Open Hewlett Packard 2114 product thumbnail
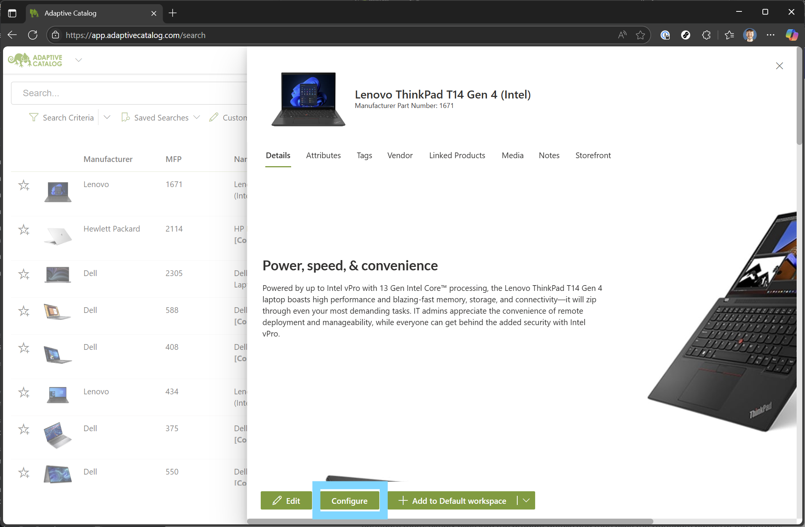Image resolution: width=805 pixels, height=527 pixels. (x=58, y=236)
